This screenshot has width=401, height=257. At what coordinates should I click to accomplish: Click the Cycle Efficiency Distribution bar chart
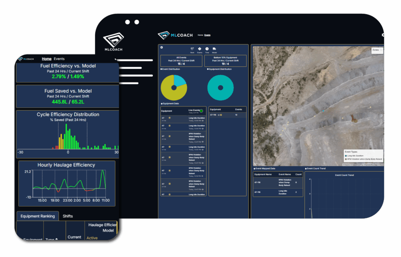coord(68,137)
